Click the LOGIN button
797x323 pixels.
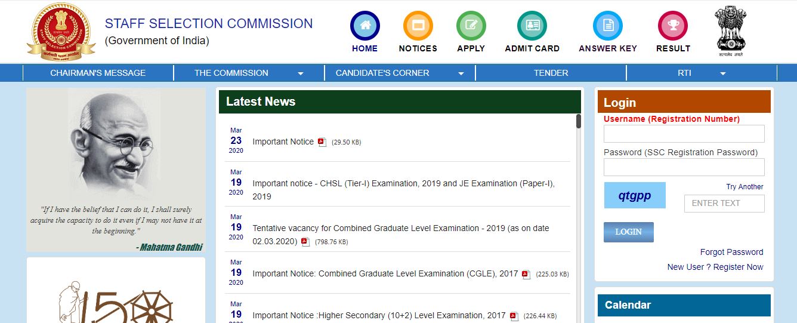(x=628, y=232)
